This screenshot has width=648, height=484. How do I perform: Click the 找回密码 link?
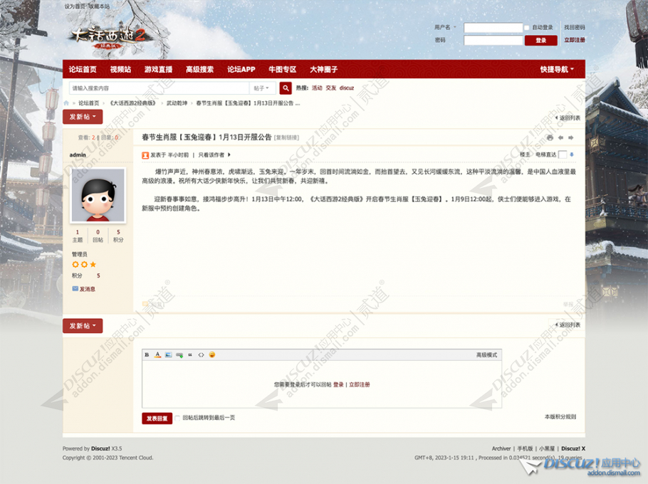click(x=575, y=27)
